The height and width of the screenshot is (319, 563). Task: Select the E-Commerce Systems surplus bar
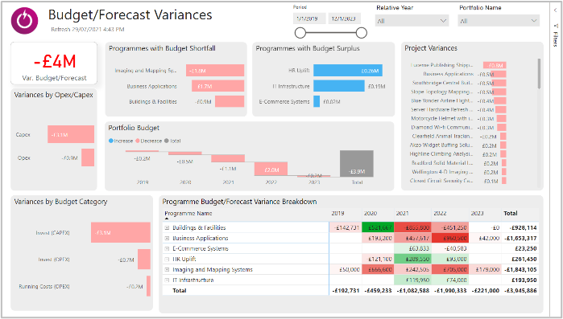317,101
